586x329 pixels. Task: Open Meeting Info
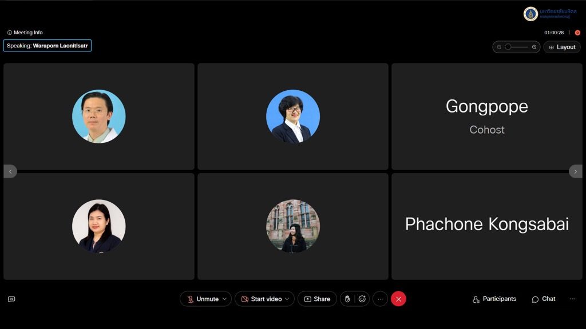tap(25, 33)
